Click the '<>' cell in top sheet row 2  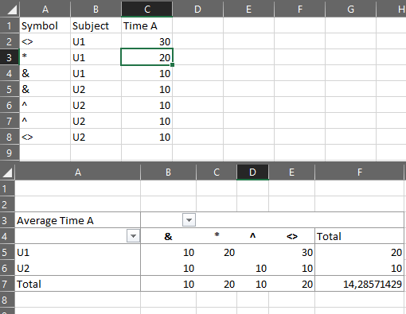point(45,41)
